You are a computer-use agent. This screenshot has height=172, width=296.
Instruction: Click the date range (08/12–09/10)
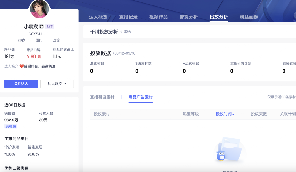coord(125,53)
